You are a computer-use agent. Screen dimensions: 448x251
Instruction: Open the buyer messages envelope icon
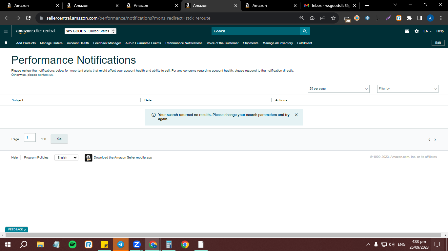[407, 31]
